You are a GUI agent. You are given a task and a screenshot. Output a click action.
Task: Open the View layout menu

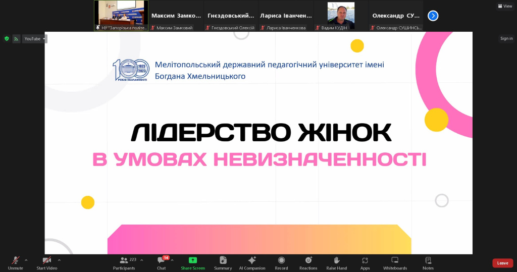(x=505, y=6)
